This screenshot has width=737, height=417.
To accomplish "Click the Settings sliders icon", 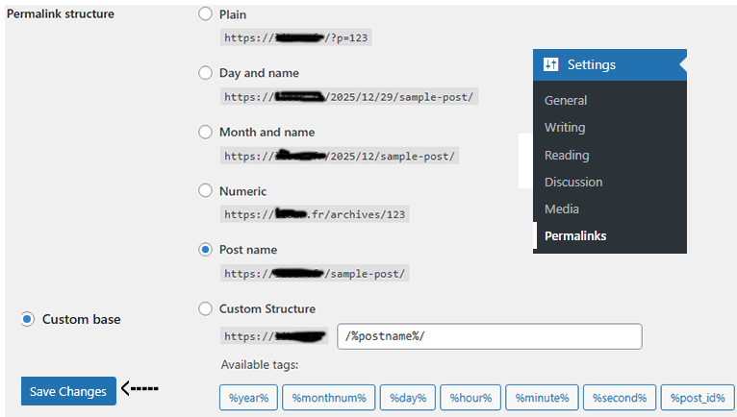I will pos(550,65).
